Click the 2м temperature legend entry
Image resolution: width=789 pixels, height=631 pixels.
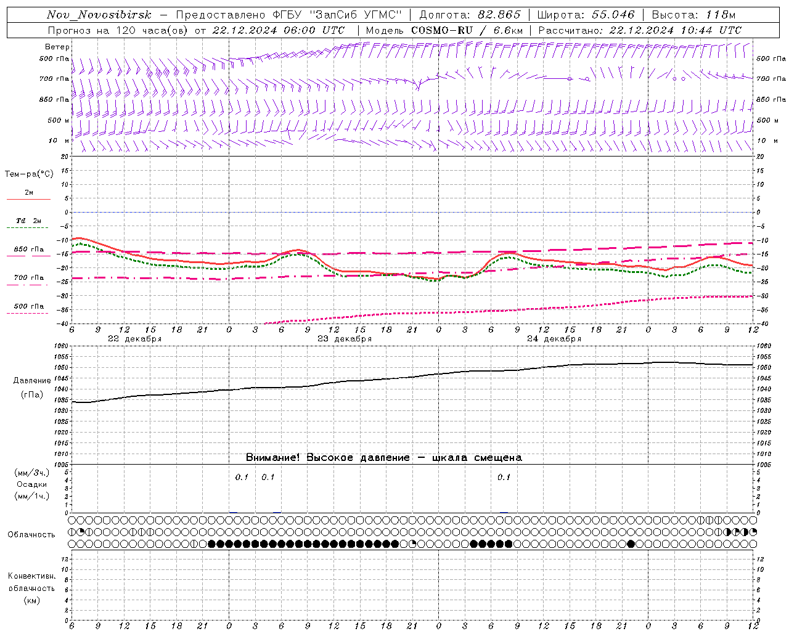click(29, 193)
